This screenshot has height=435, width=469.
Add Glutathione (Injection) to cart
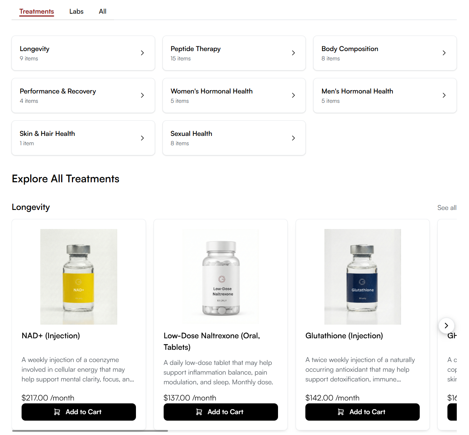coord(363,412)
